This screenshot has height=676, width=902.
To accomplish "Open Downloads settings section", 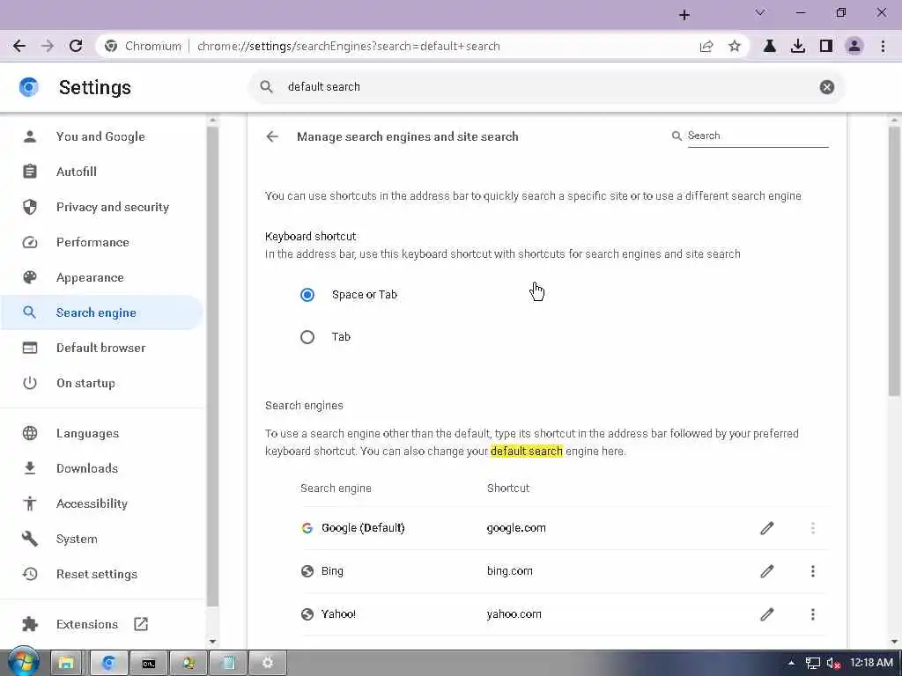I will (x=101, y=468).
